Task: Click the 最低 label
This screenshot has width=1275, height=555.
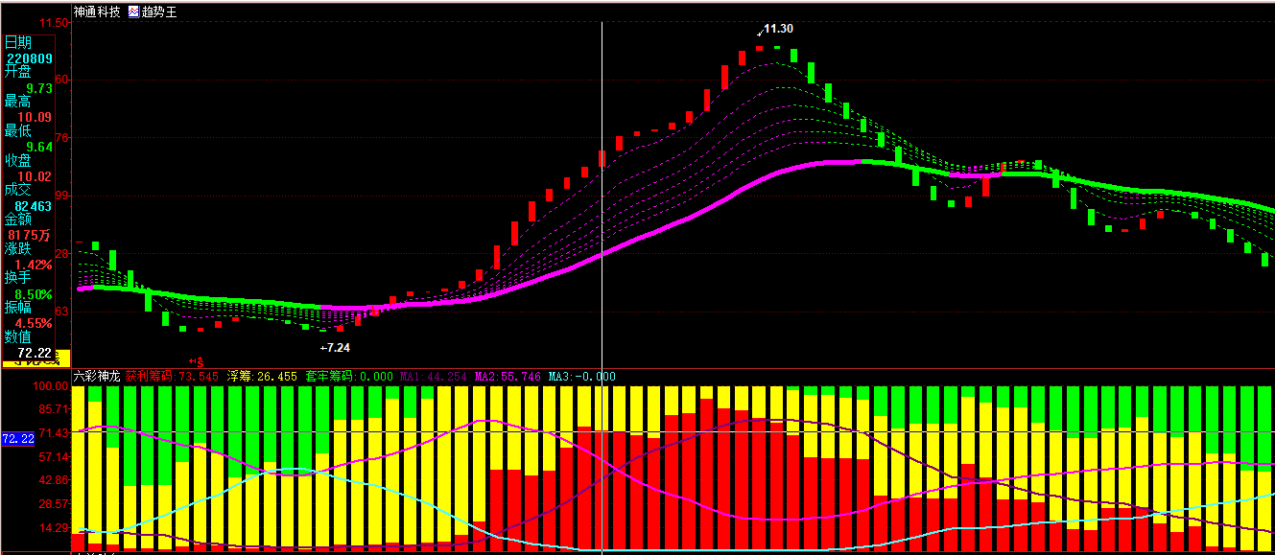Action: click(17, 130)
